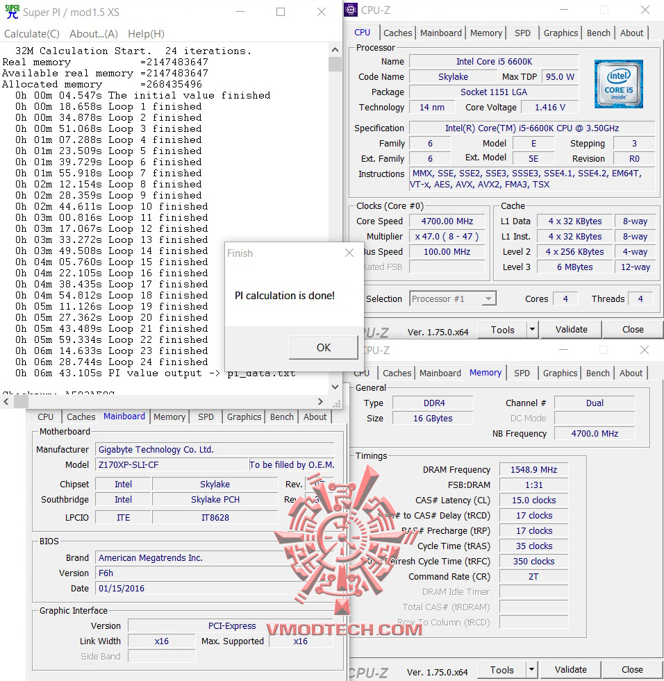Image resolution: width=664 pixels, height=681 pixels.
Task: Click Close button in top CPU-Z window
Action: click(633, 330)
